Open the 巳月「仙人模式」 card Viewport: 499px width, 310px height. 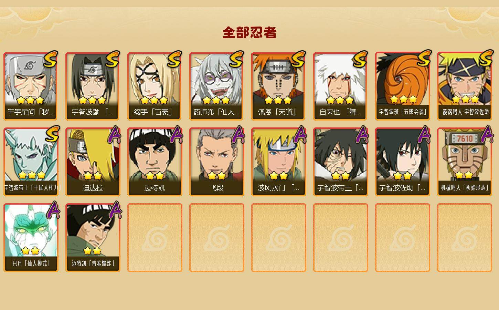[31, 238]
